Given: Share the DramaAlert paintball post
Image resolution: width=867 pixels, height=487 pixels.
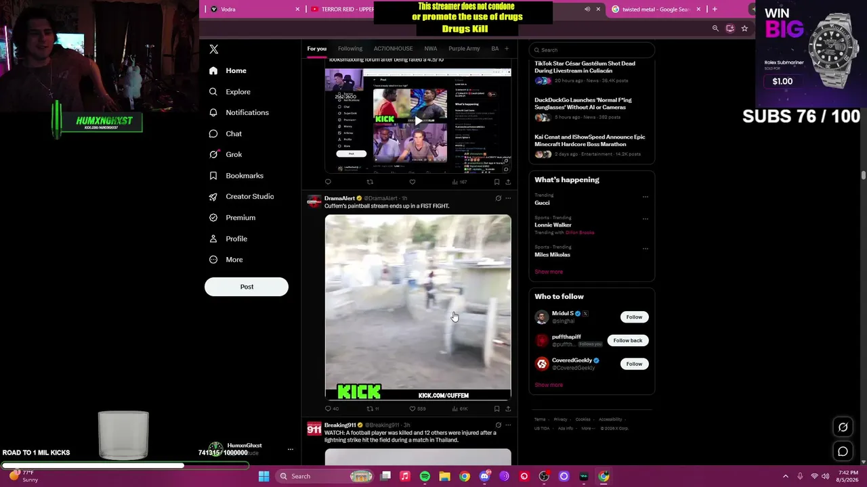Looking at the screenshot, I should click(508, 409).
